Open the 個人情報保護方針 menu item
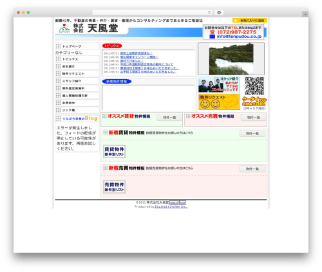The image size is (322, 272). 77,95
